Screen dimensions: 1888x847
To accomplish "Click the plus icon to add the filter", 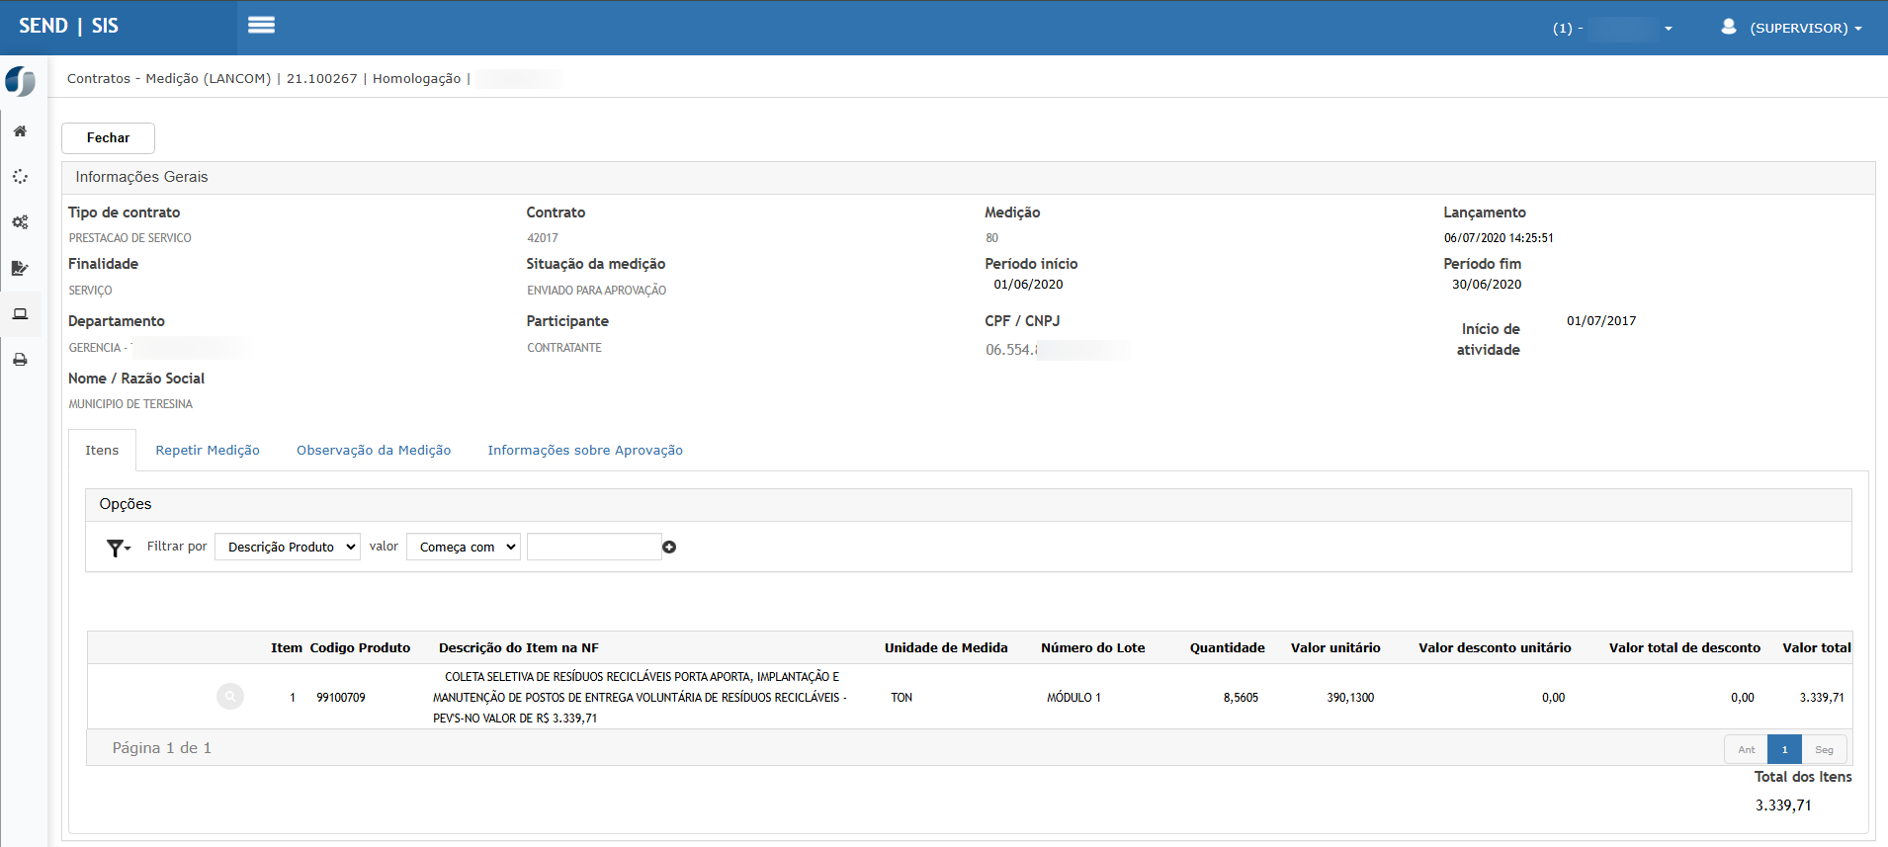I will pos(669,548).
